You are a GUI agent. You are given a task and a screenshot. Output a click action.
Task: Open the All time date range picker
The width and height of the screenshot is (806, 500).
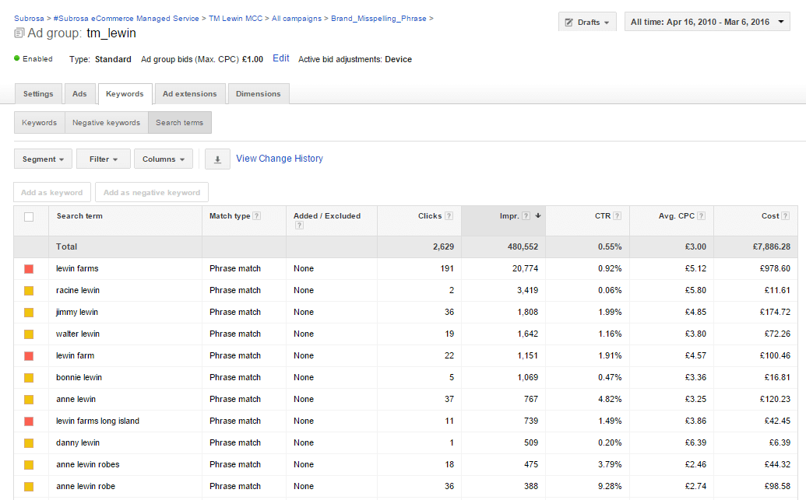click(x=707, y=22)
